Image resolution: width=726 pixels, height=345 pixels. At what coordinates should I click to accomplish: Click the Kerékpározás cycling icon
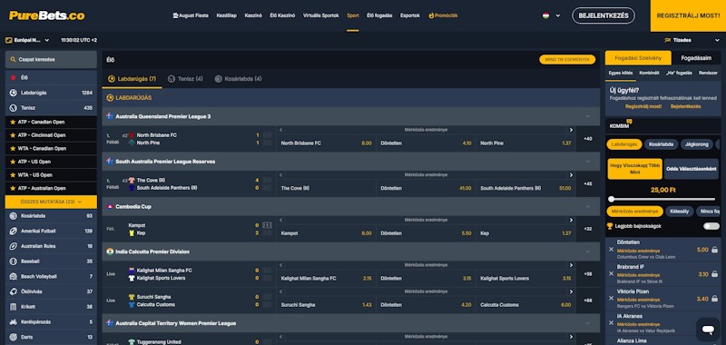[x=13, y=321]
